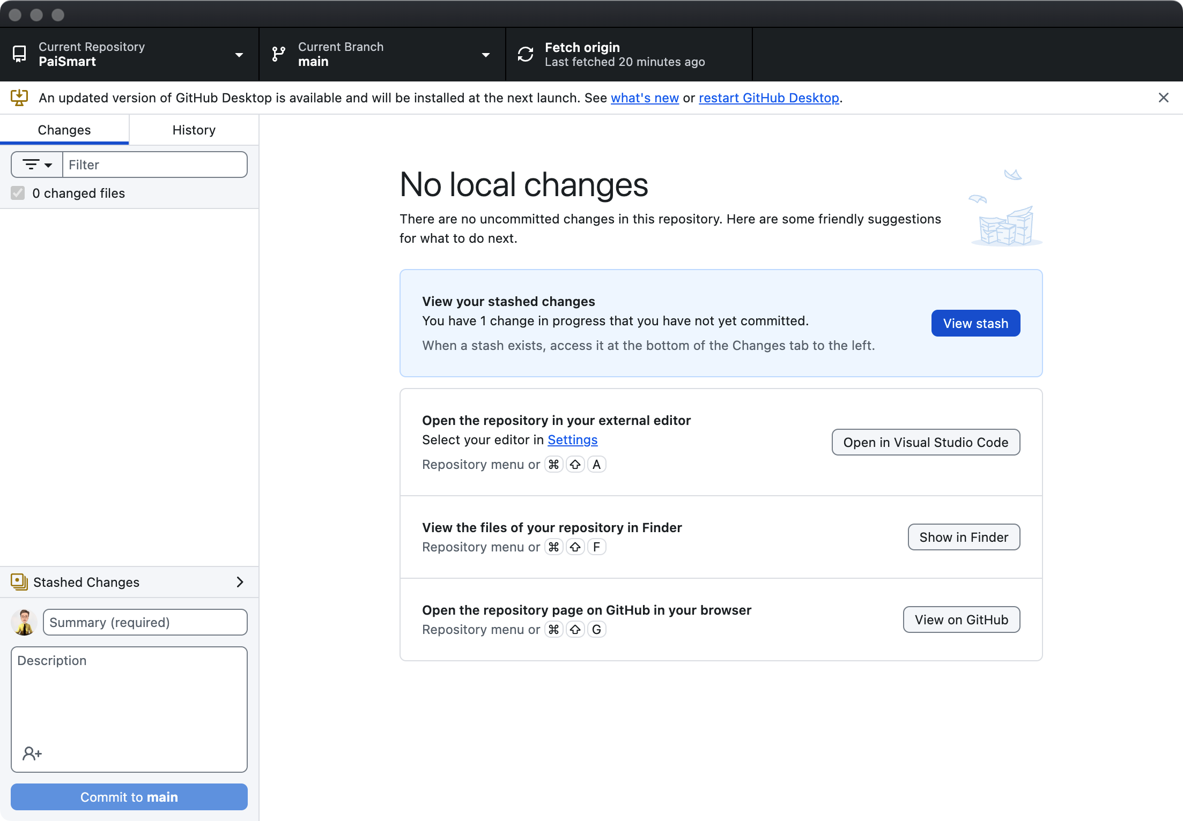Open the Current Repository dropdown arrow
The width and height of the screenshot is (1183, 821).
click(239, 55)
